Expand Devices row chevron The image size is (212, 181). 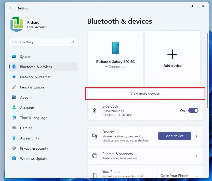pos(196,136)
